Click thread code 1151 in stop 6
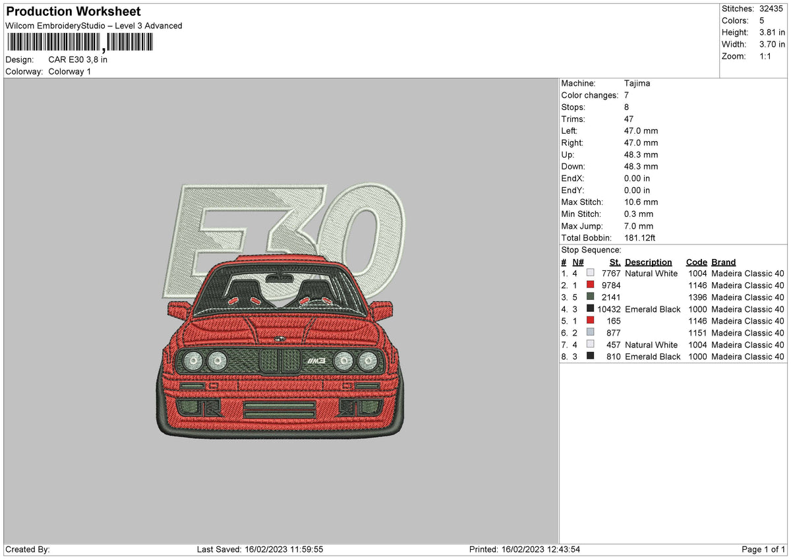The width and height of the screenshot is (791, 559). pos(697,333)
